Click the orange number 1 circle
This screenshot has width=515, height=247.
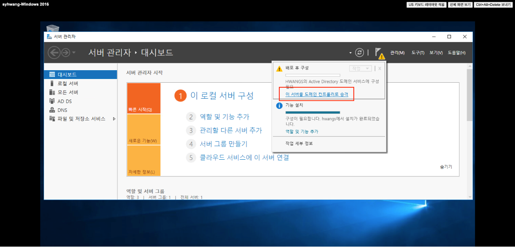pos(180,96)
